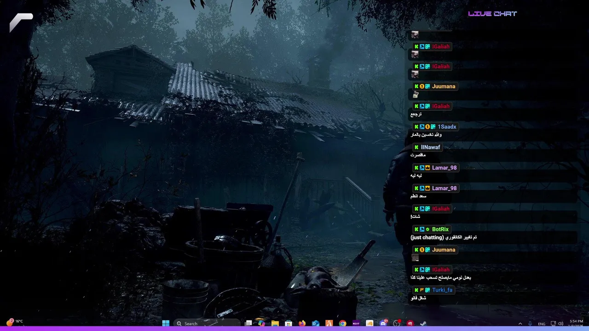
Task: Expand the hidden system tray icons
Action: pyautogui.click(x=520, y=324)
